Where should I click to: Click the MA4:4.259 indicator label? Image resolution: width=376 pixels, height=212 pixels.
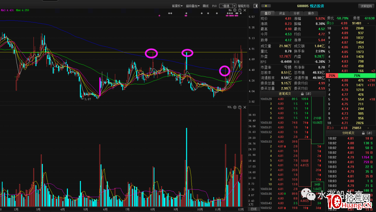23,10
